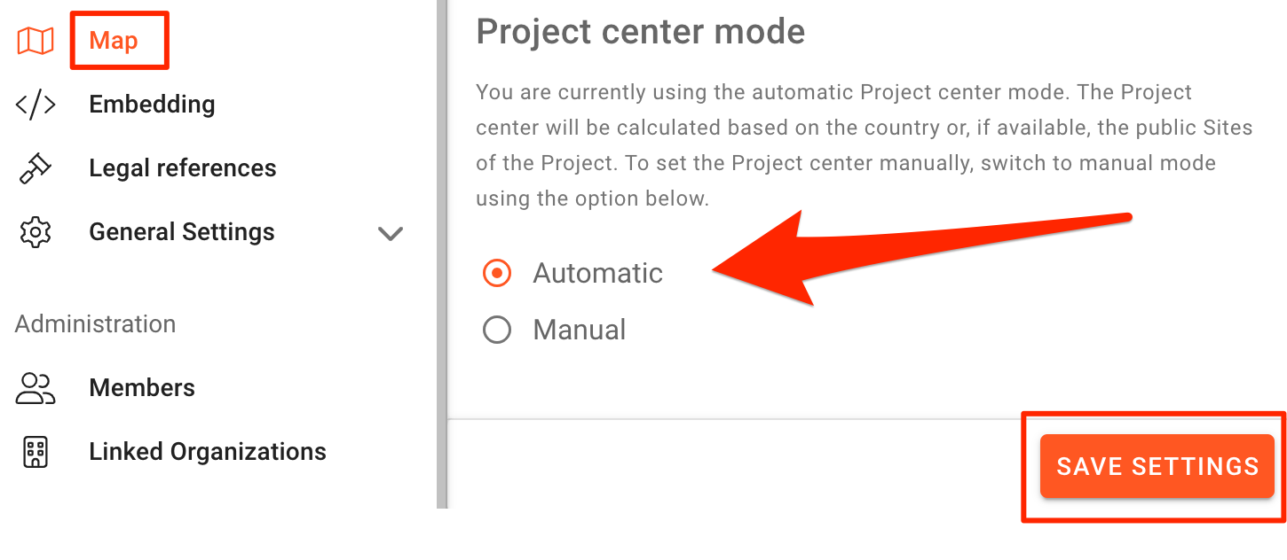Click the Linked Organizations building icon
1287x560 pixels.
click(x=36, y=452)
